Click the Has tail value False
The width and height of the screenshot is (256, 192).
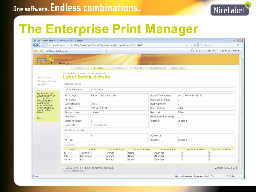pyautogui.click(x=181, y=112)
